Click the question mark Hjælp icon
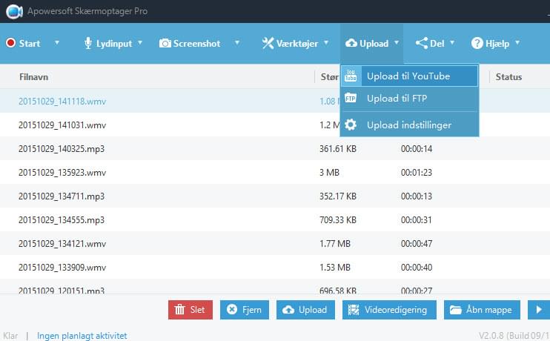 [x=477, y=43]
